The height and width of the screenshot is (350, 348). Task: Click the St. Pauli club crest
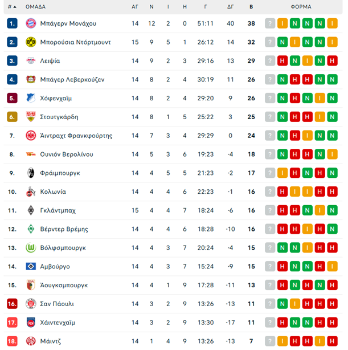pyautogui.click(x=31, y=304)
